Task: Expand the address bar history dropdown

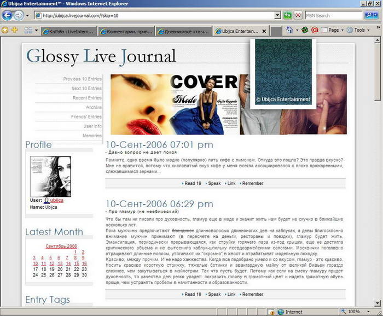Action: tap(277, 15)
